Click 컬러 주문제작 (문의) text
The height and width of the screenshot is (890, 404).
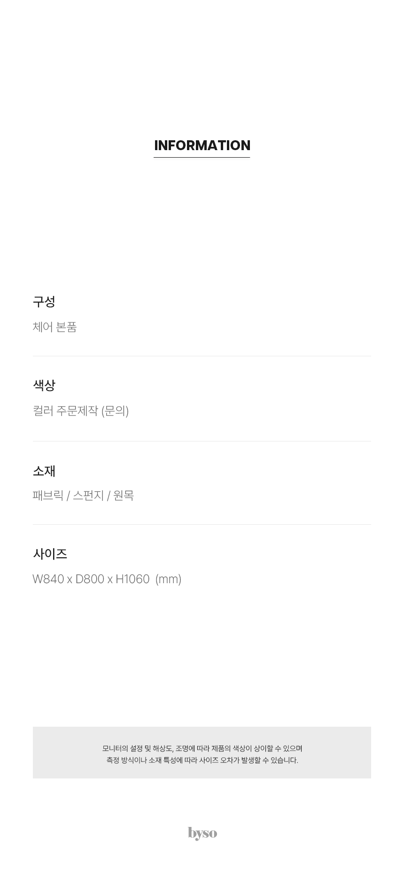coord(81,411)
